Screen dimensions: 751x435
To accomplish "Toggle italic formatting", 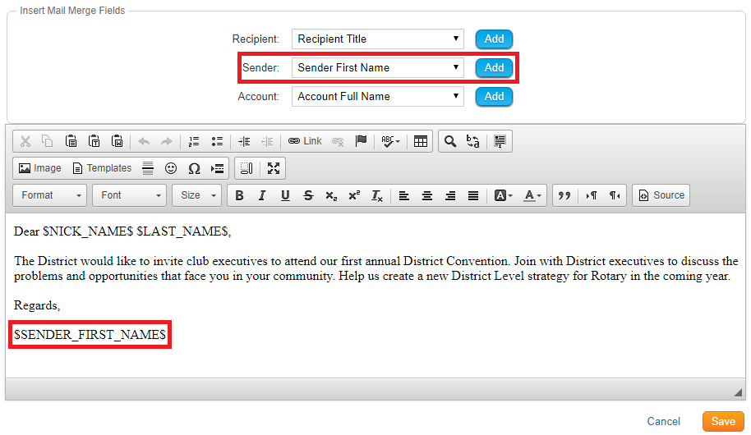I will 262,195.
